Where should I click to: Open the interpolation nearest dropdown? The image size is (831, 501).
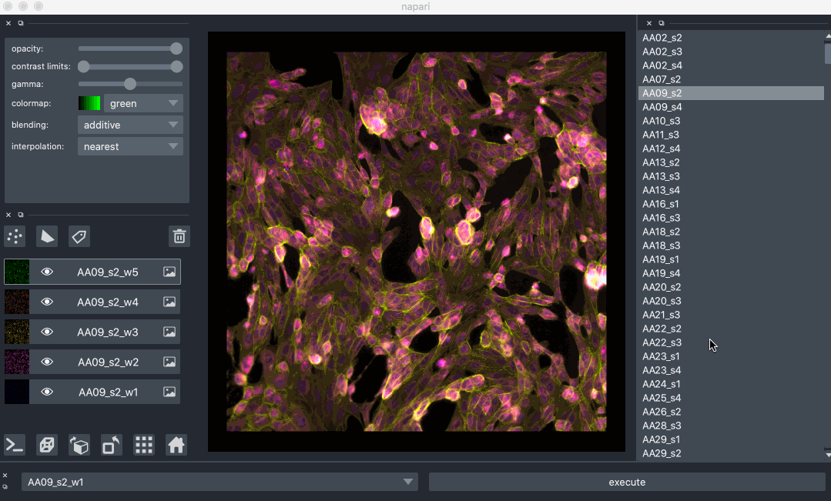(130, 146)
